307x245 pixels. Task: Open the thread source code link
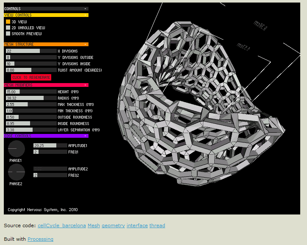tap(157, 226)
